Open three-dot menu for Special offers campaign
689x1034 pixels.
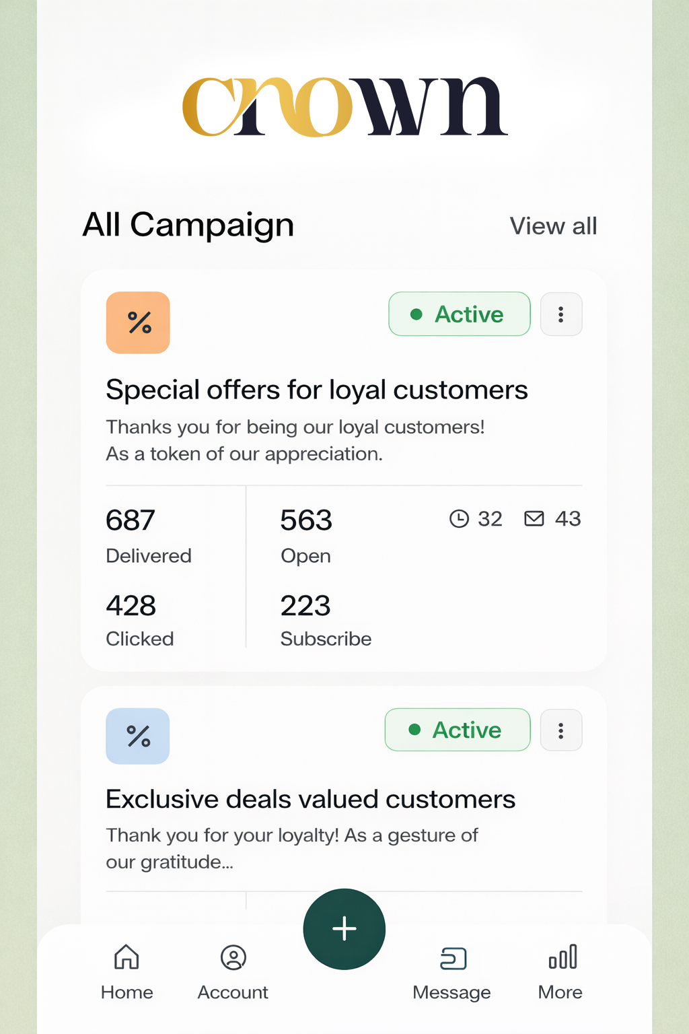561,314
